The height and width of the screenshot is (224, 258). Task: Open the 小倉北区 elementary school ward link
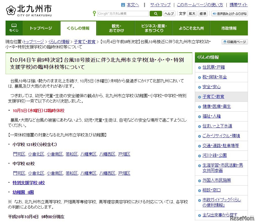(x=36, y=154)
